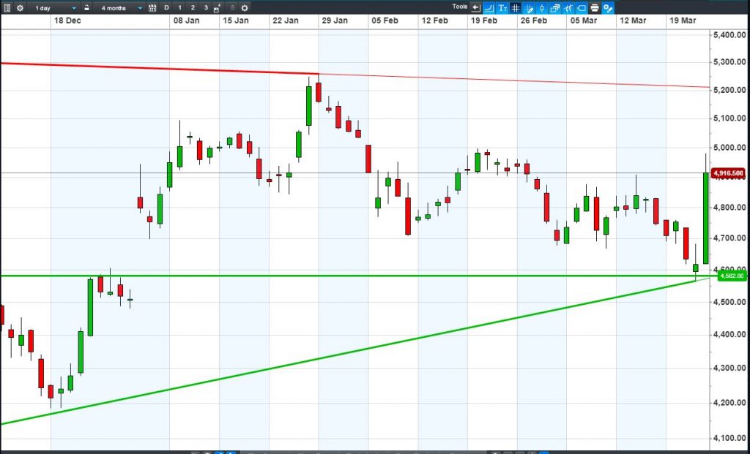Click the 05 Mar date label
Screen dimensions: 750x454
coord(583,21)
